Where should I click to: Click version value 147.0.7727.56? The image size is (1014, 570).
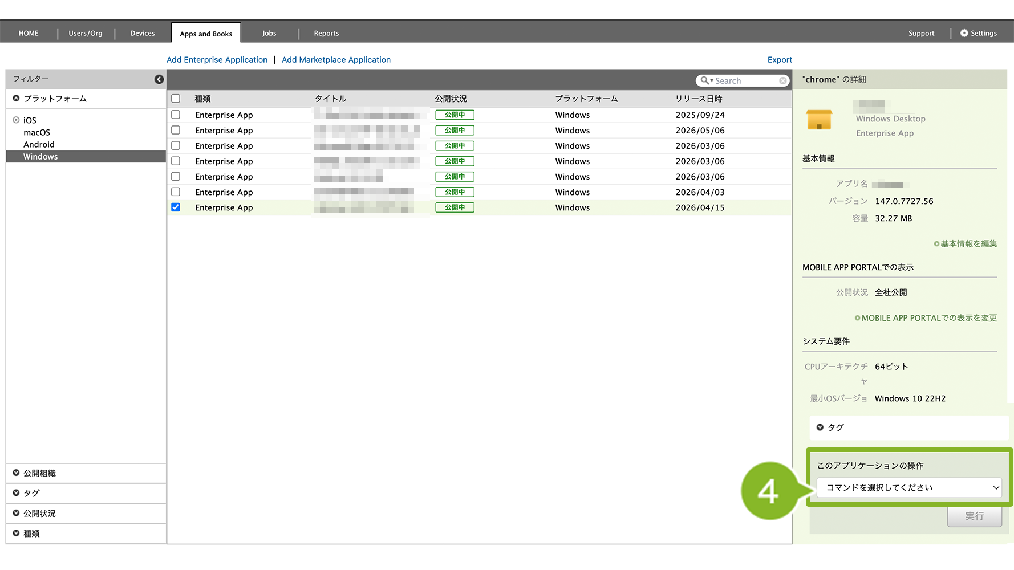pyautogui.click(x=904, y=201)
